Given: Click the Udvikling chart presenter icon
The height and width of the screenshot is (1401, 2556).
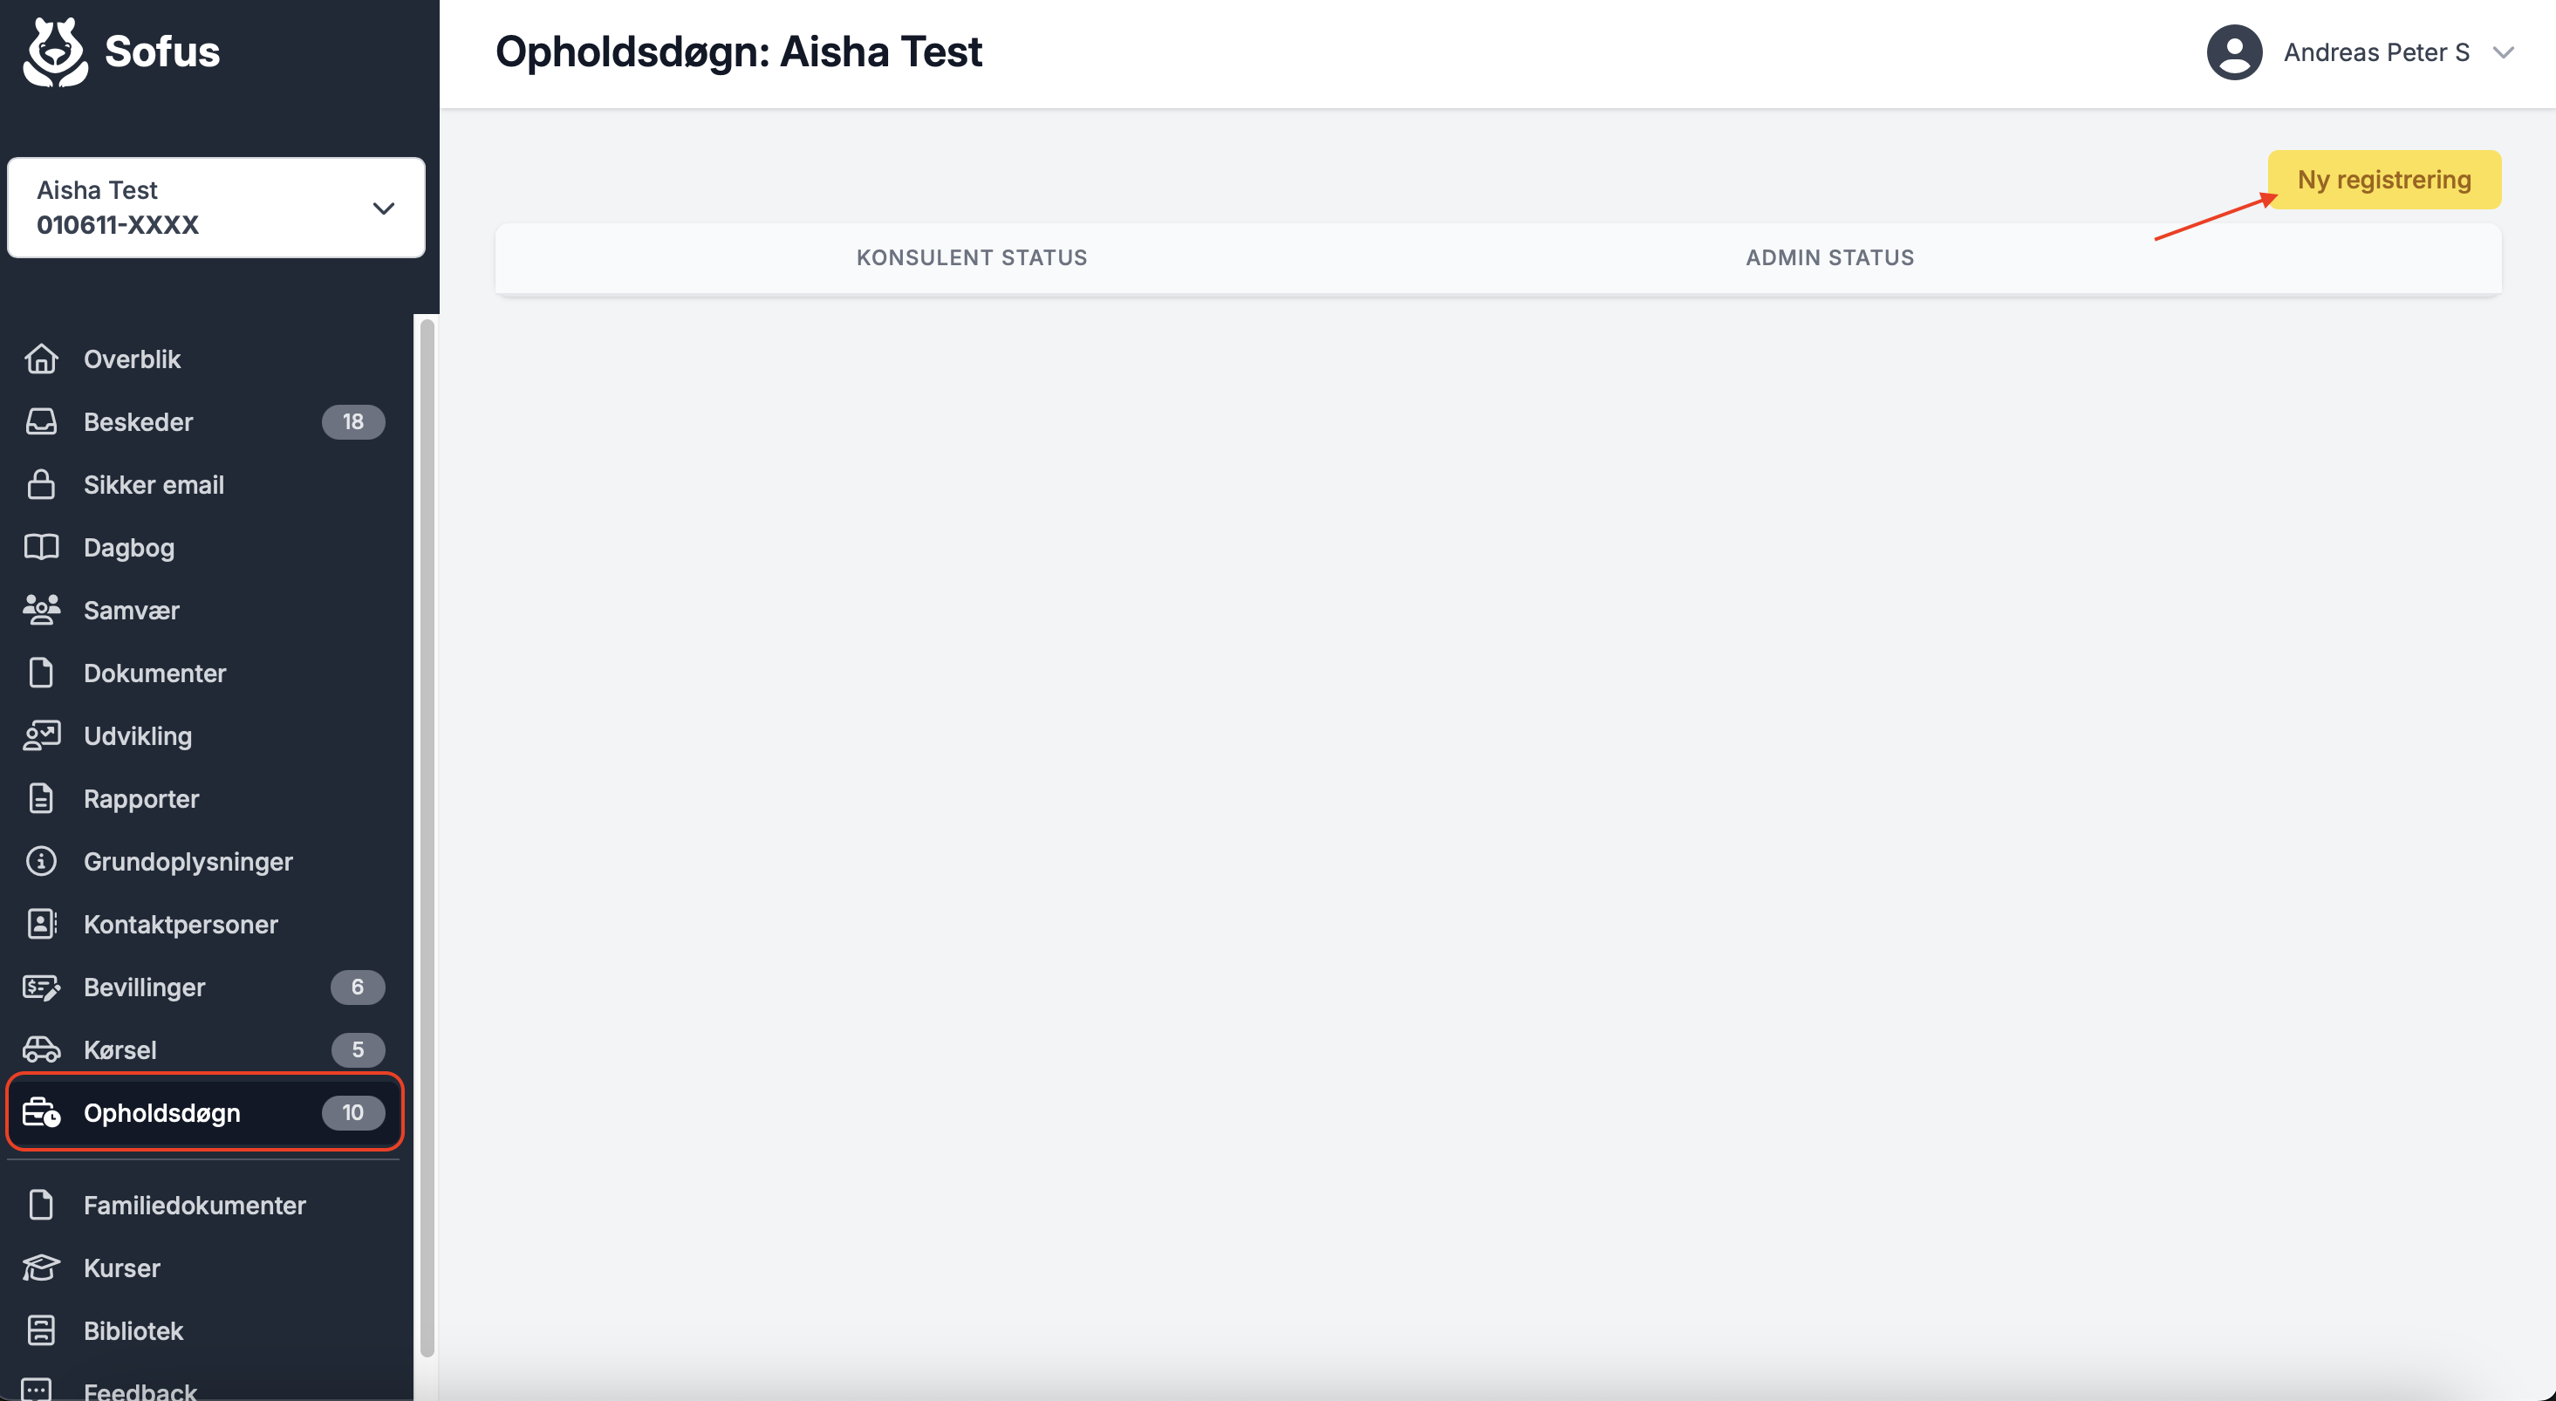Looking at the screenshot, I should [42, 735].
